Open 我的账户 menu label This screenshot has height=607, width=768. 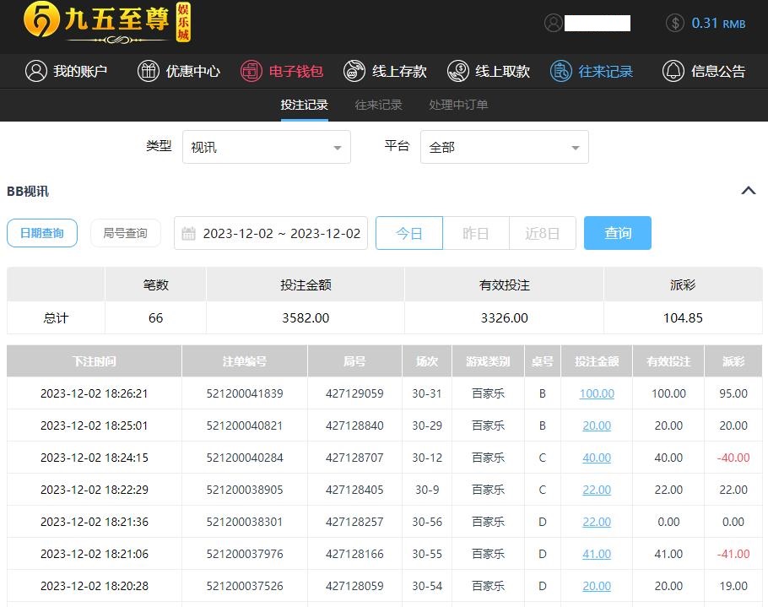(x=80, y=72)
